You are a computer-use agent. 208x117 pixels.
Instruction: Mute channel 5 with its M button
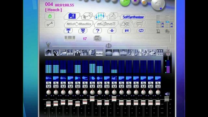click(x=78, y=87)
